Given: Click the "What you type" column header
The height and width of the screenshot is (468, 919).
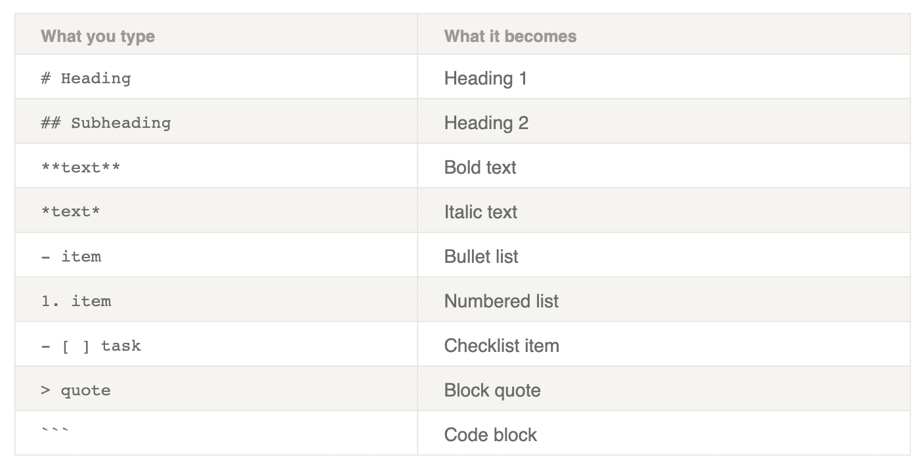Looking at the screenshot, I should tap(98, 36).
